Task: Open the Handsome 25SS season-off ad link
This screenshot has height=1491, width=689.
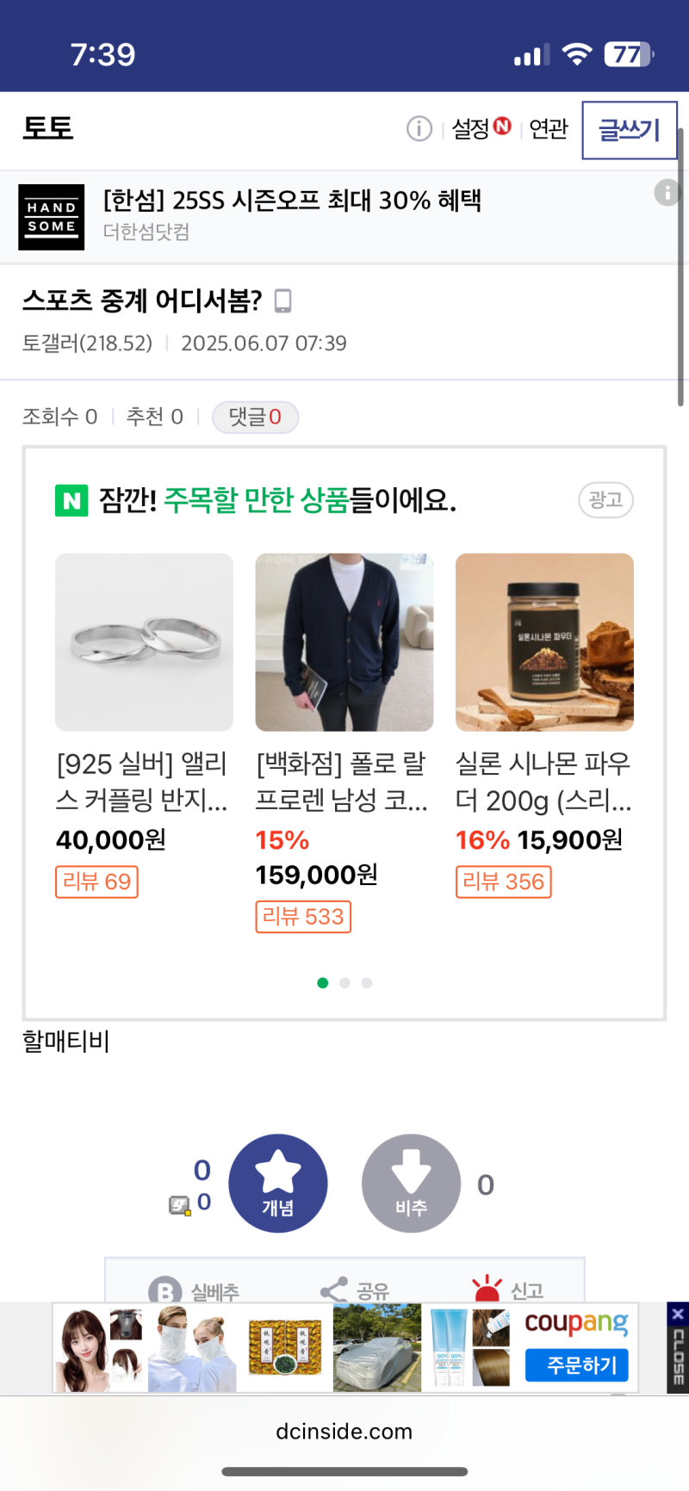Action: pyautogui.click(x=293, y=201)
